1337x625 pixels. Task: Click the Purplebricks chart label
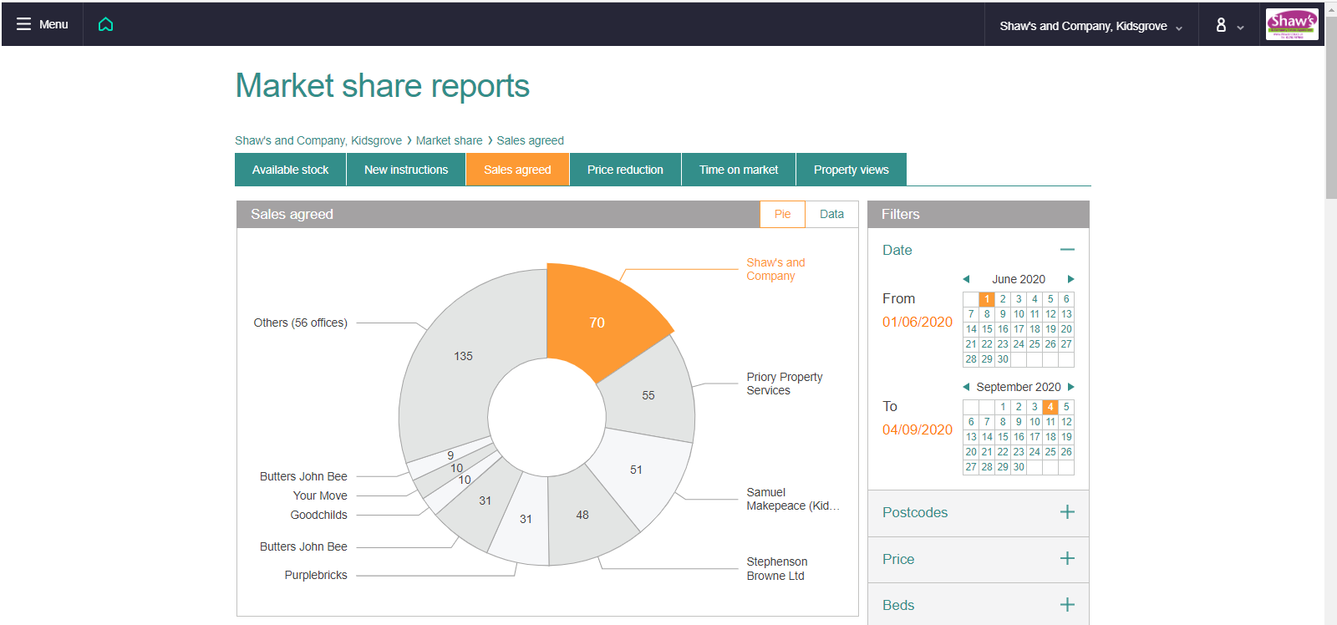[316, 575]
